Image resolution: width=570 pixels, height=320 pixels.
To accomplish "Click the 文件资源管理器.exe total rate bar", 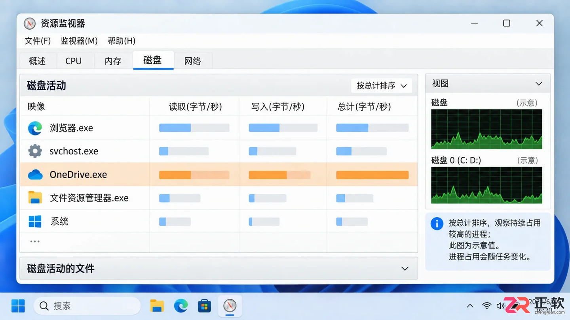I will 355,198.
